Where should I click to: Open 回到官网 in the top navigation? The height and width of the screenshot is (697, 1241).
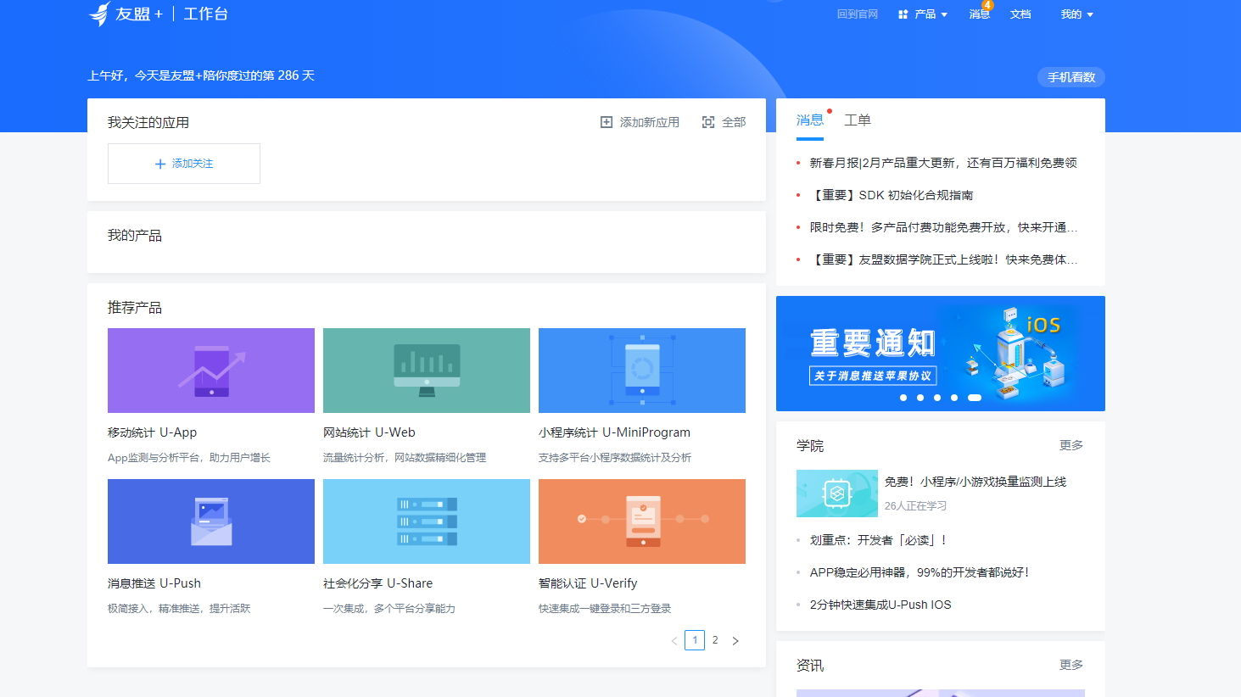pyautogui.click(x=858, y=14)
